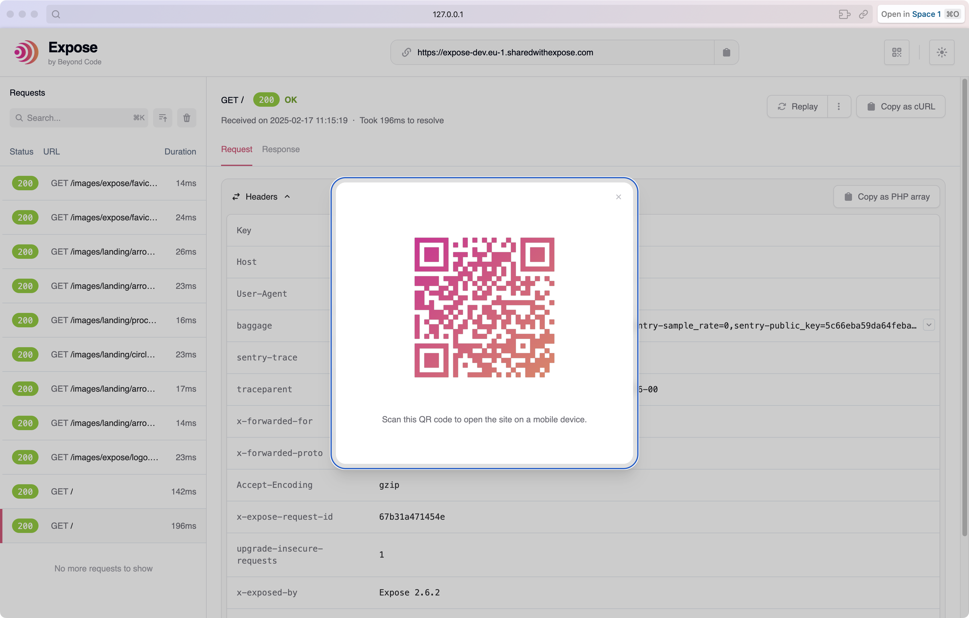The width and height of the screenshot is (969, 618).
Task: Click the x-forwarded-proto header key
Action: 279,453
